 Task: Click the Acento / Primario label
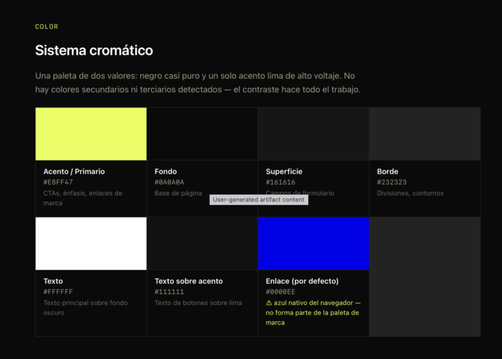click(x=74, y=171)
